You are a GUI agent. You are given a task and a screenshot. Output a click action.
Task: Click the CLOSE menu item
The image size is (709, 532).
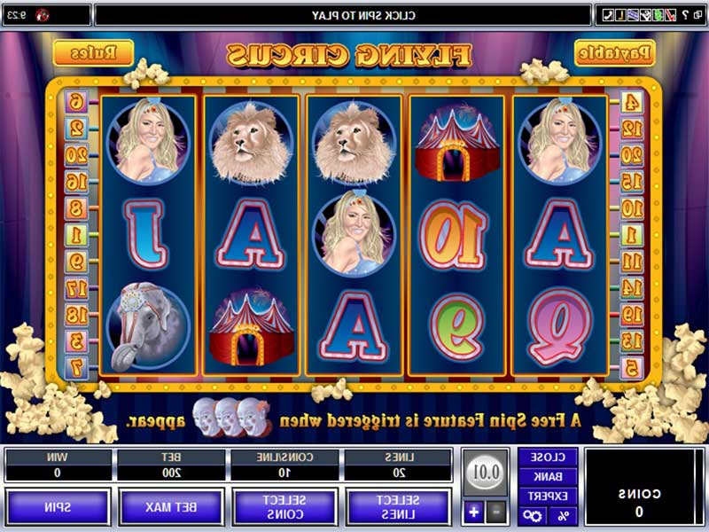pyautogui.click(x=548, y=457)
